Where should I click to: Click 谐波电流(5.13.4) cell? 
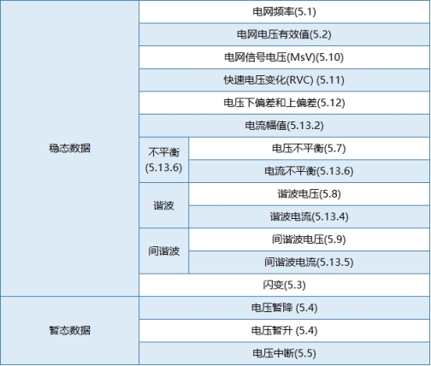tap(310, 217)
